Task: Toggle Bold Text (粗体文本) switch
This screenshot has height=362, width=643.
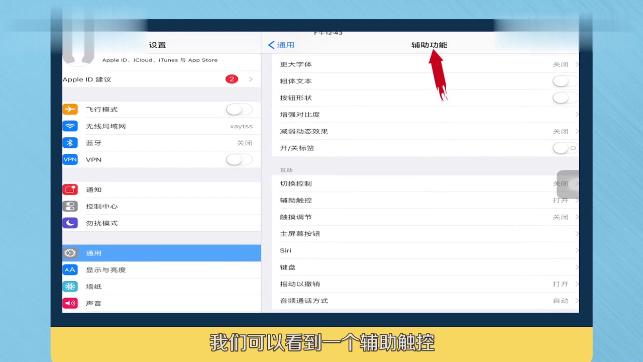Action: pos(565,81)
